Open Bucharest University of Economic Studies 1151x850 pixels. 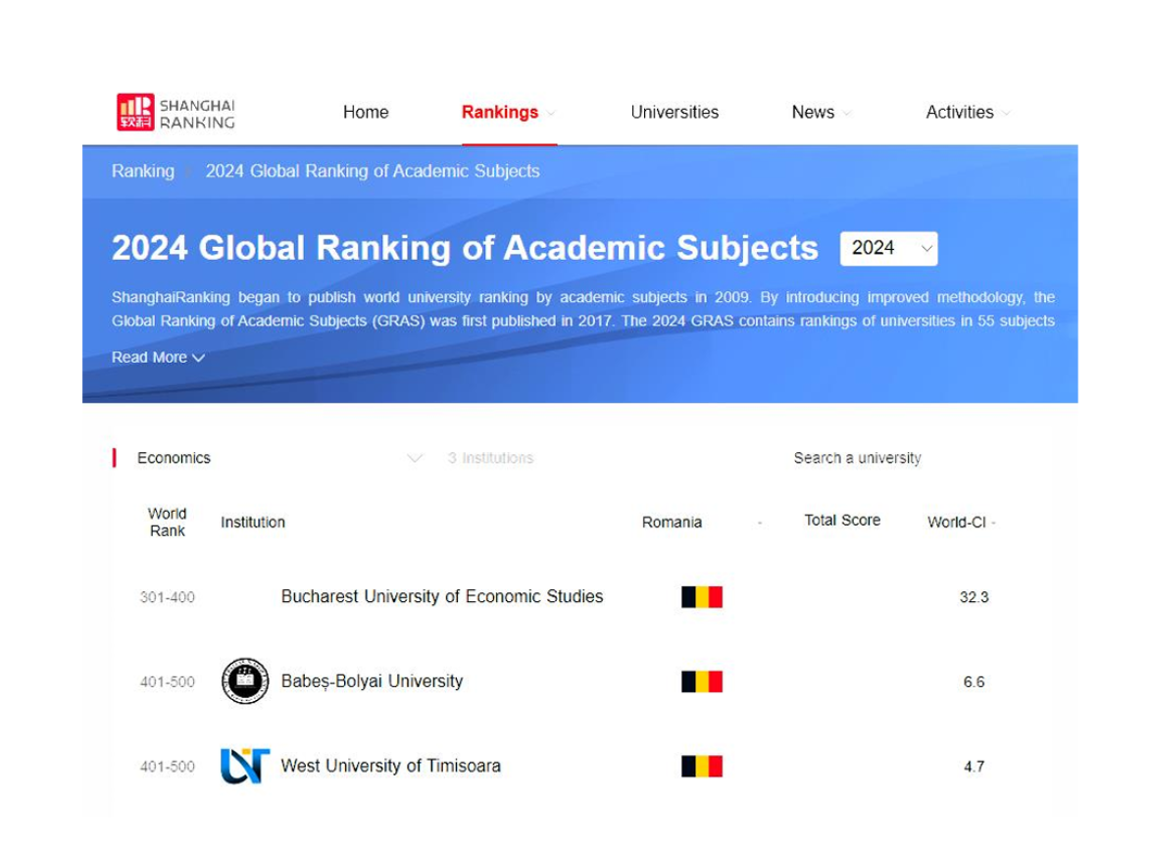click(x=442, y=596)
